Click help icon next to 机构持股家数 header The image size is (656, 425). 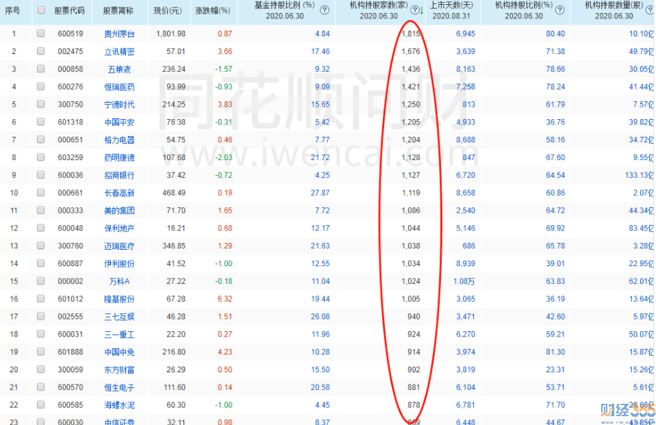414,10
